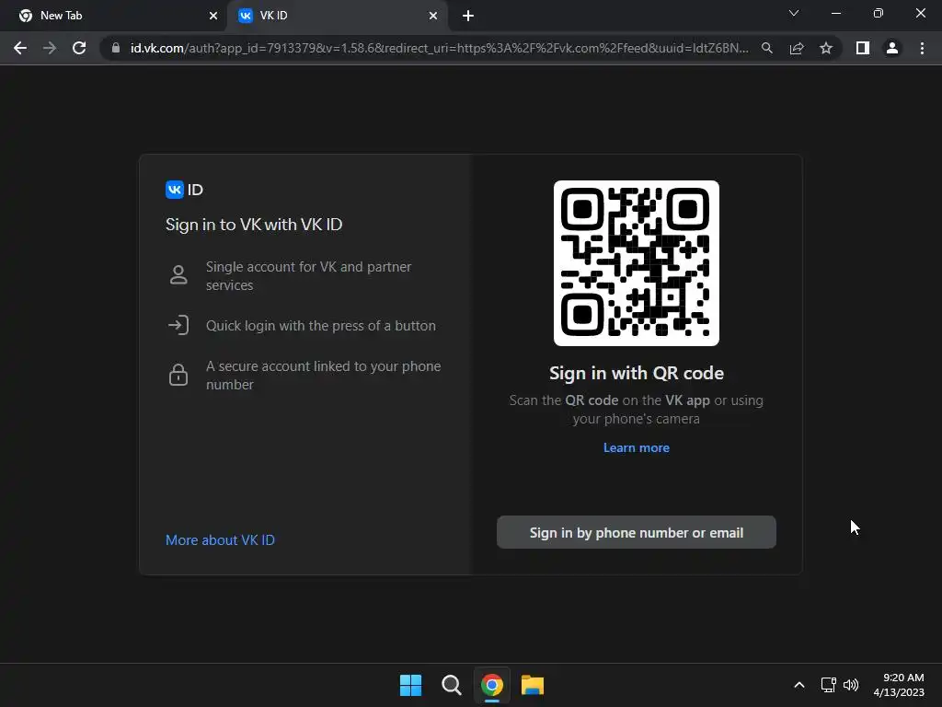The width and height of the screenshot is (942, 707).
Task: Click the 'Sign in to VK with VK ID' heading
Action: 254,225
